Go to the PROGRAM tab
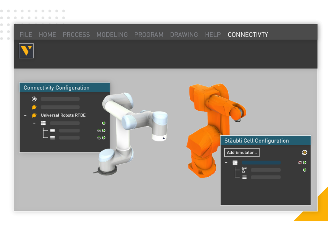328x235 pixels. pos(149,35)
